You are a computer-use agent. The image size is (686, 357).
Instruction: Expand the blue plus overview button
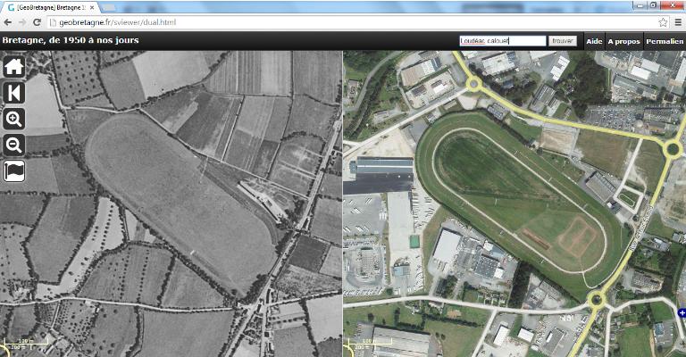pos(681,313)
